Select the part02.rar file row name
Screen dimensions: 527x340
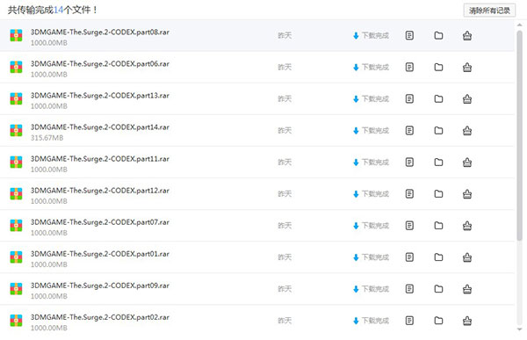pyautogui.click(x=100, y=317)
